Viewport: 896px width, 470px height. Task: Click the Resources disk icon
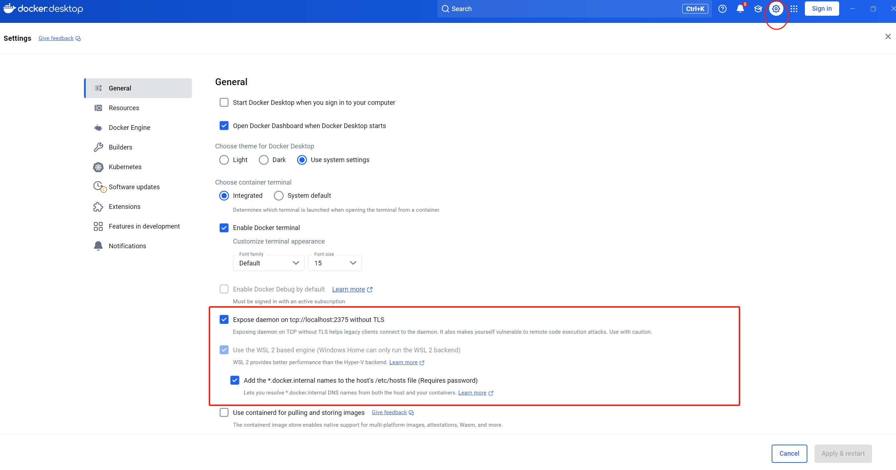[98, 108]
